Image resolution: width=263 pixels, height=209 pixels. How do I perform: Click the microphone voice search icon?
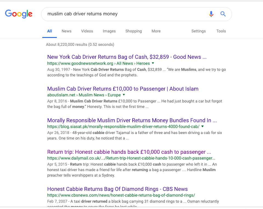[x=211, y=14]
